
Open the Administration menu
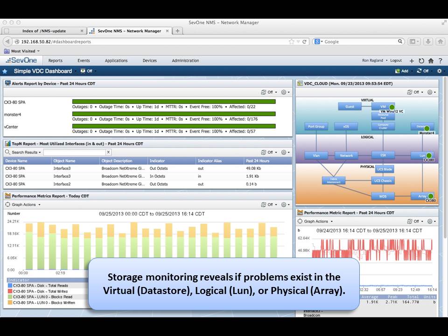185,61
